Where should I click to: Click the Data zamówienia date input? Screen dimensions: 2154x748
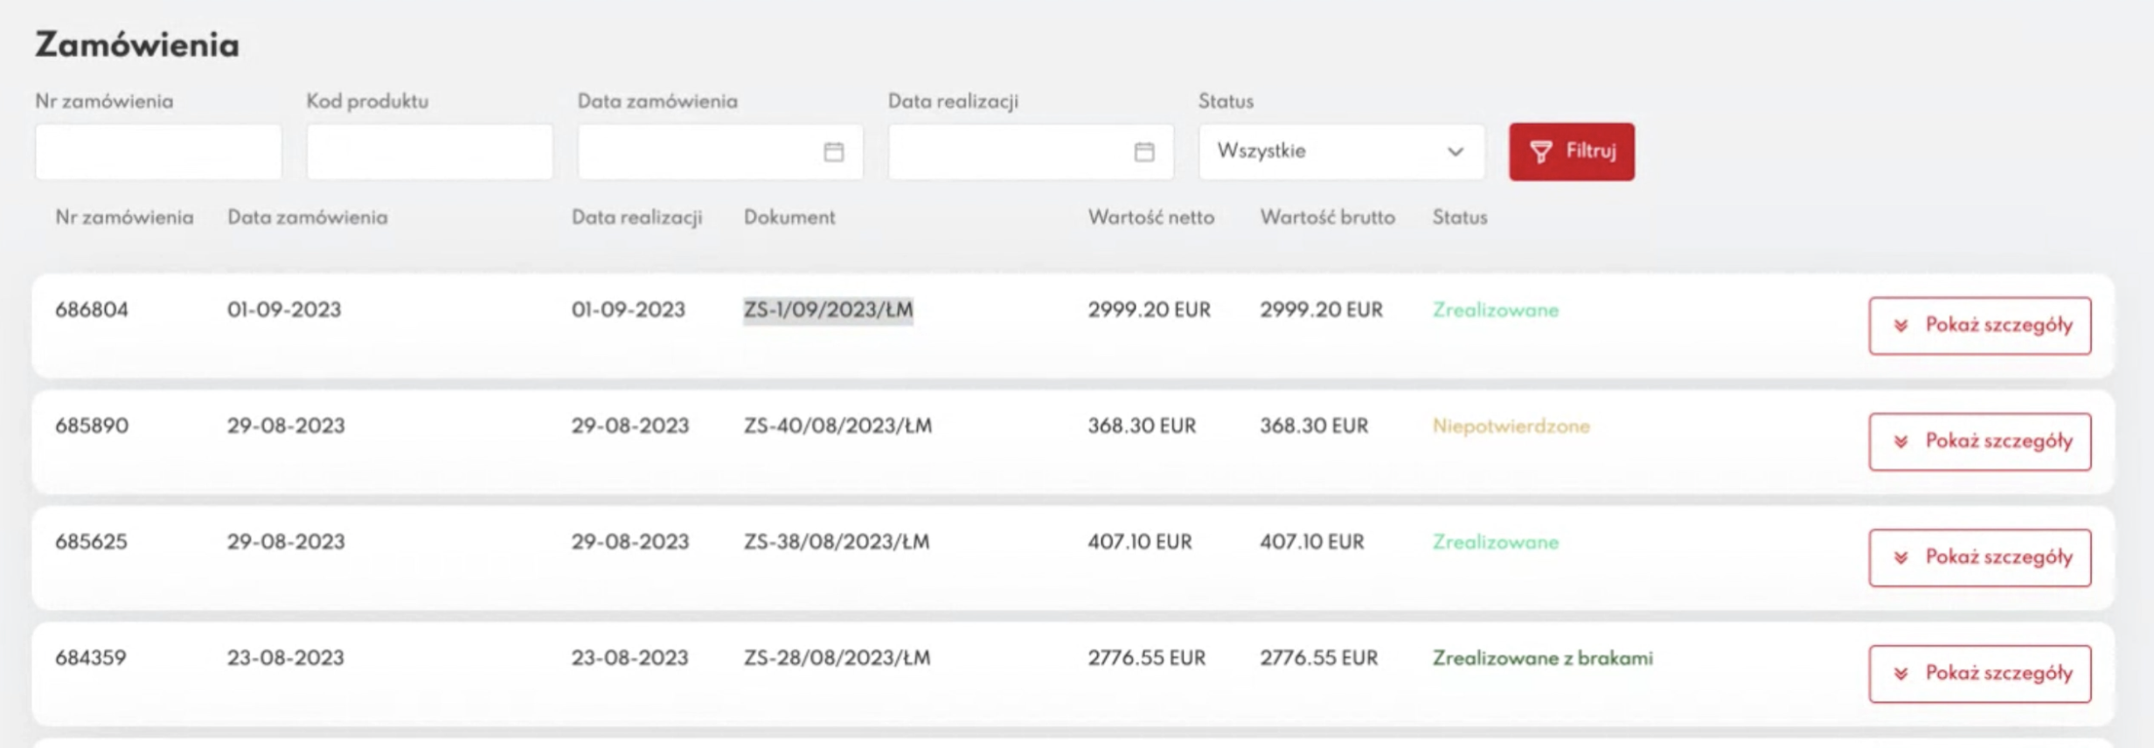699,152
